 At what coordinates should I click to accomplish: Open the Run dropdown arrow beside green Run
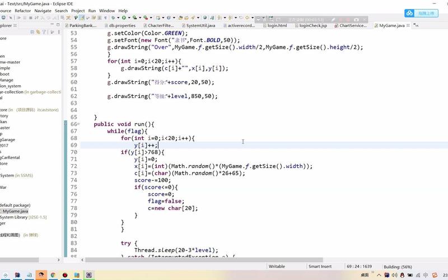click(129, 18)
